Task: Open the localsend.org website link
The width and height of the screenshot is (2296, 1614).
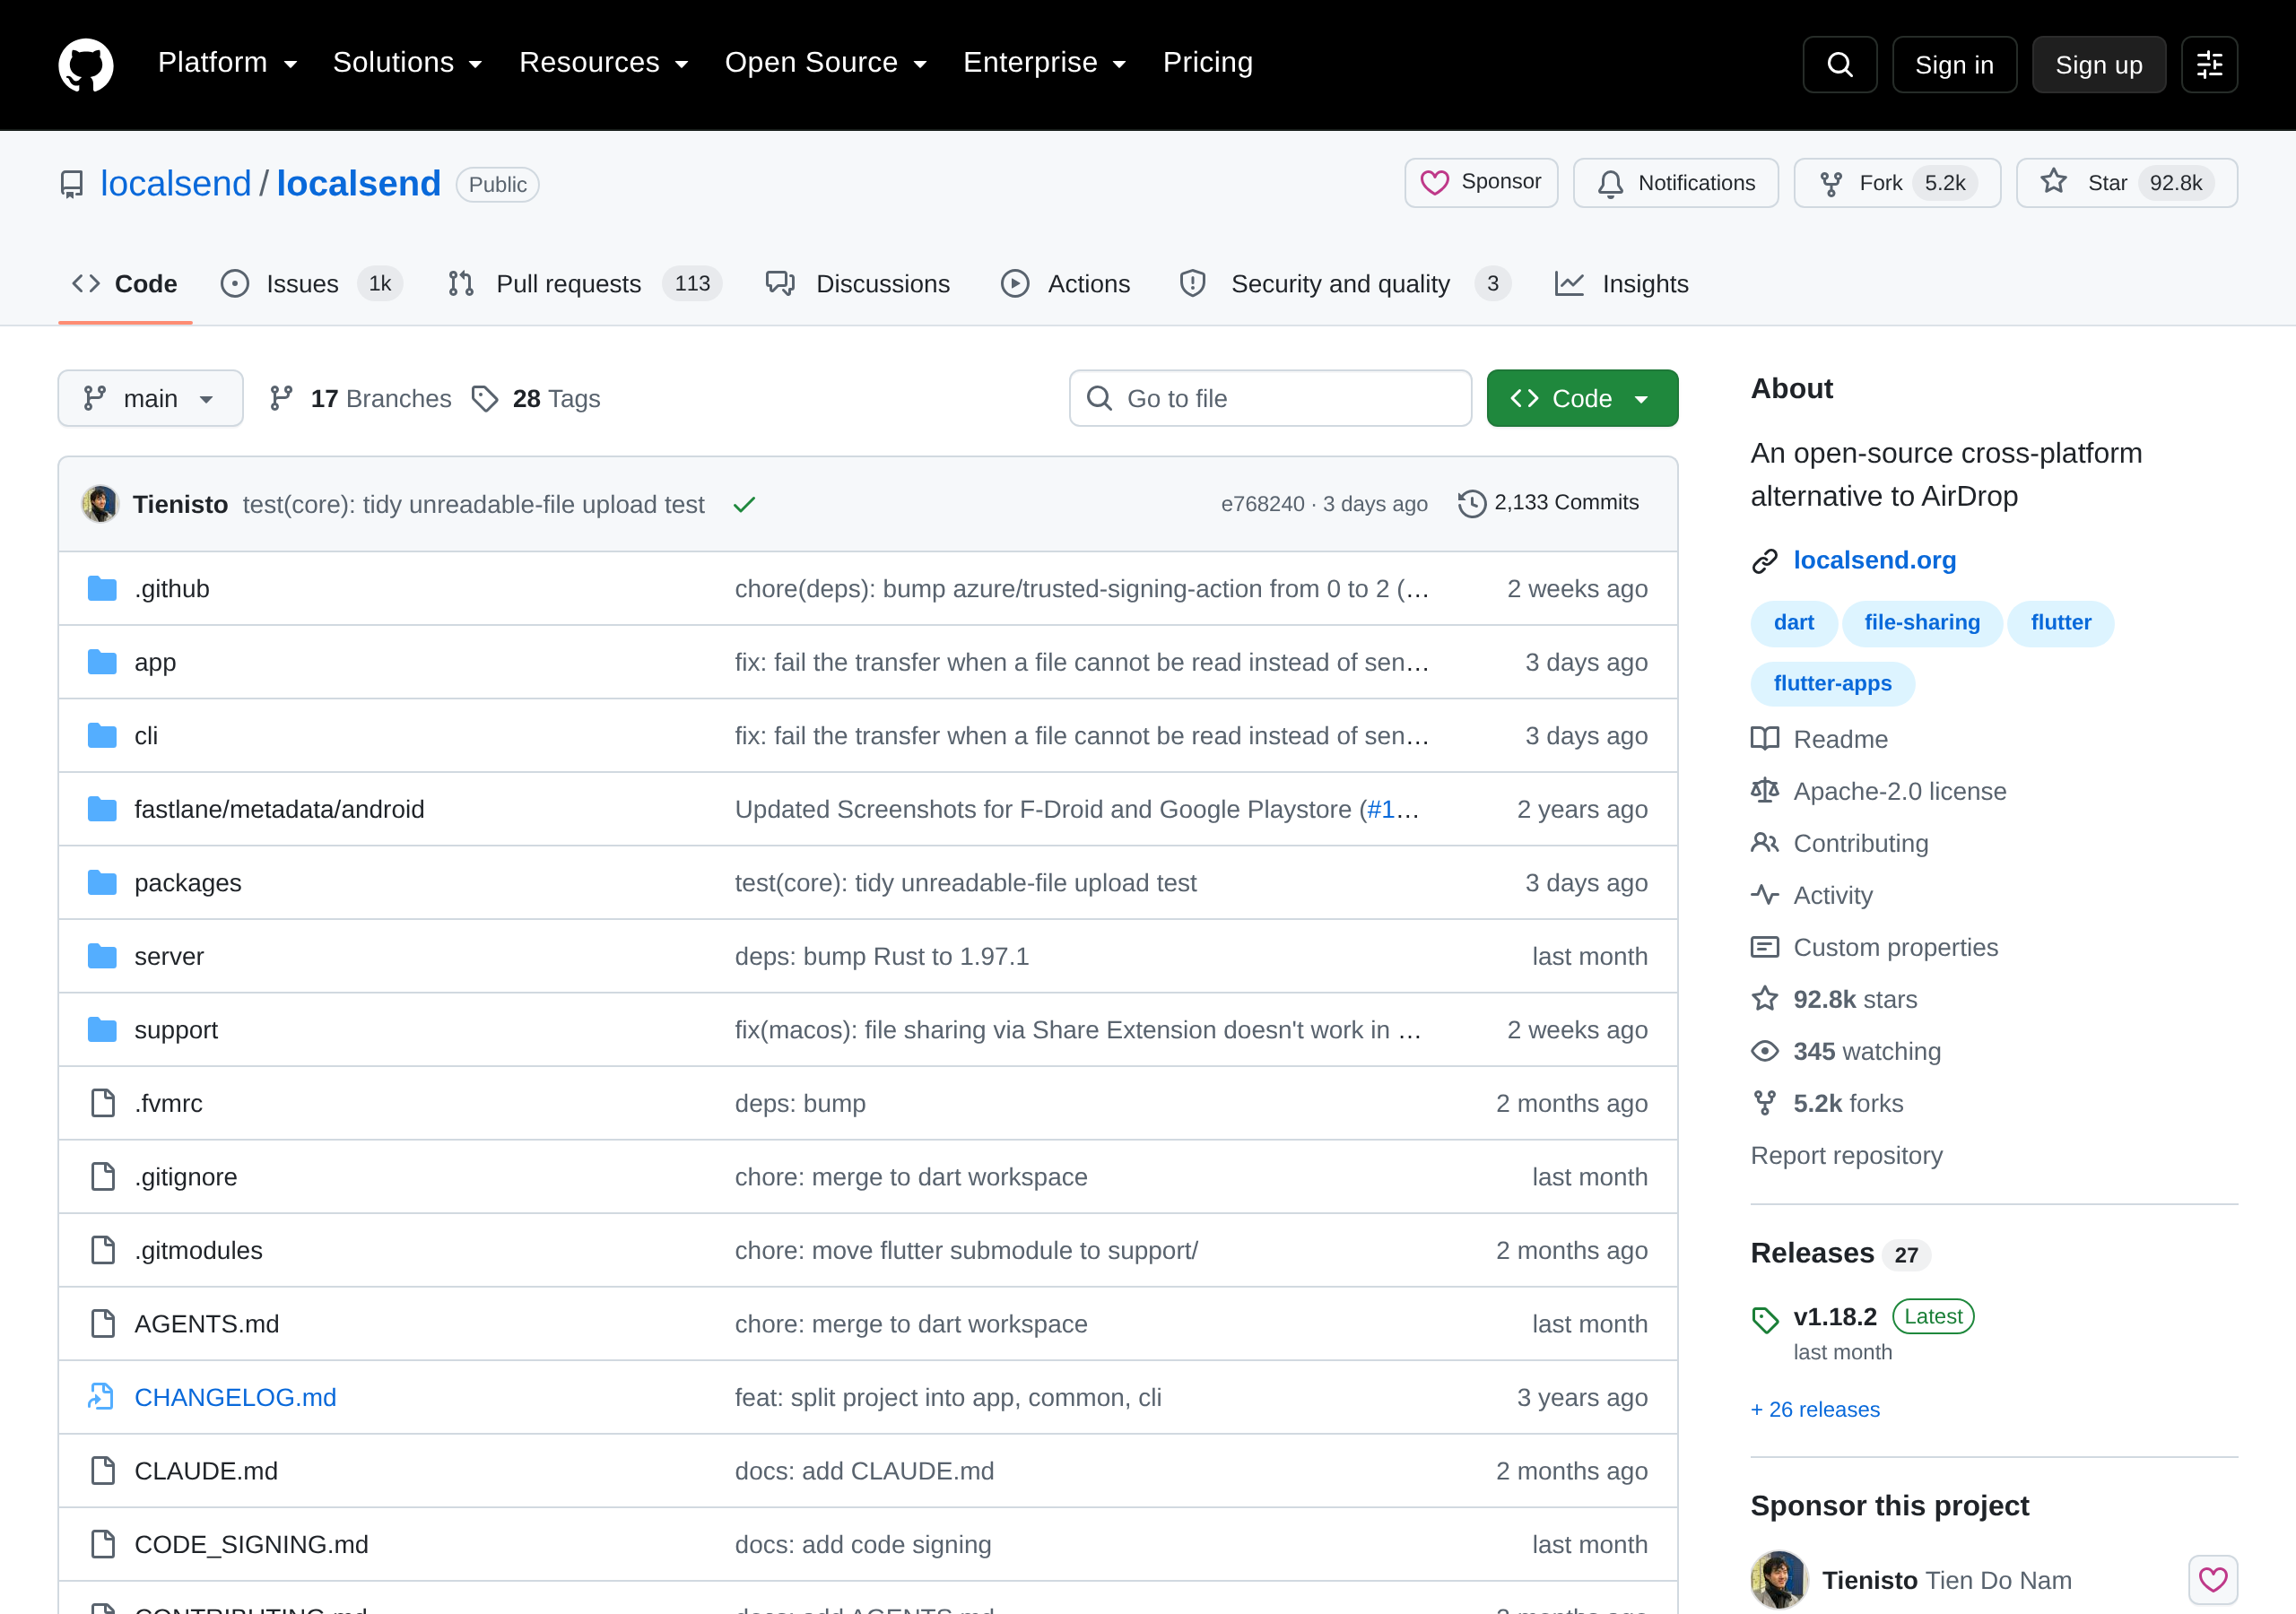Action: tap(1874, 560)
